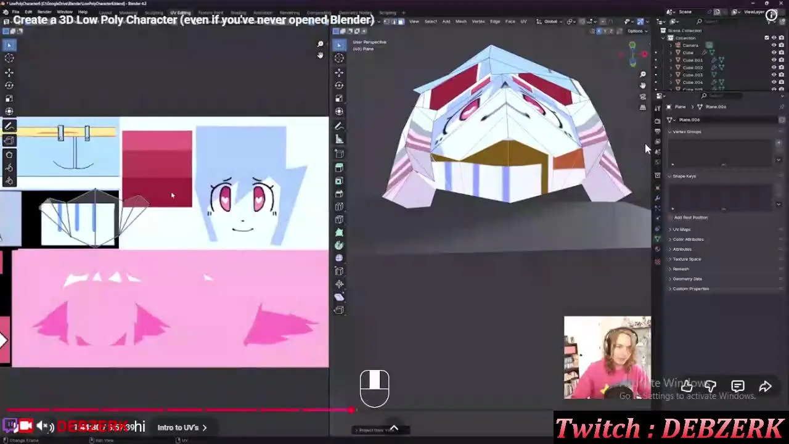Viewport: 789px width, 444px height.
Task: Add a vertex group with plus button
Action: pos(779,143)
